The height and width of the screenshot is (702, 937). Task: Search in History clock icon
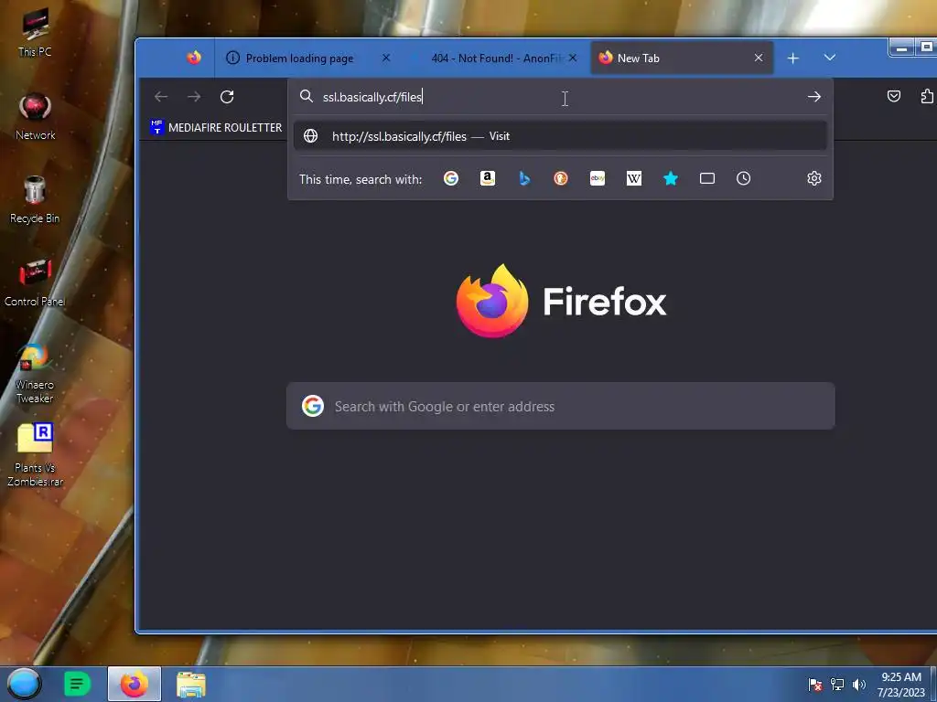(x=743, y=178)
